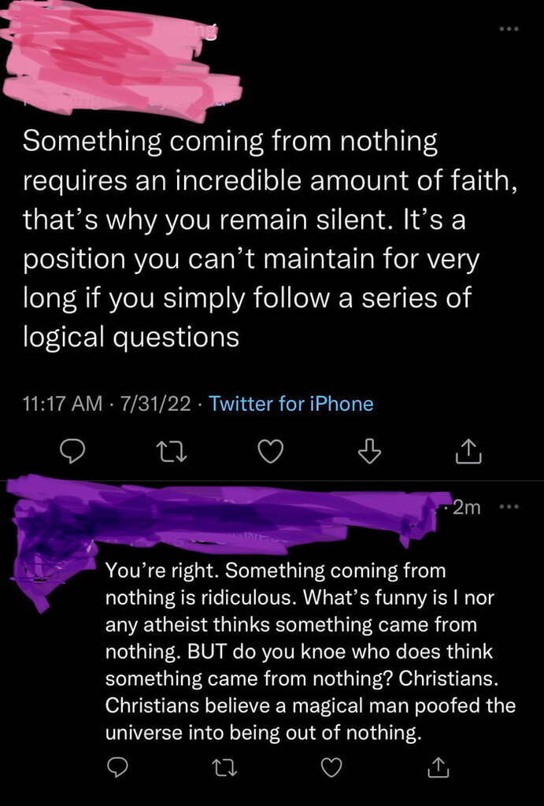
Task: Click the "2m" time on the reply
Action: (x=466, y=508)
